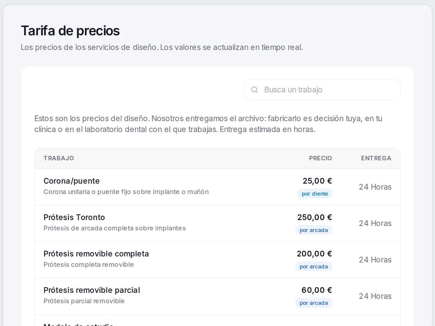The height and width of the screenshot is (326, 435).
Task: Select the 'Tarifa de precios' heading
Action: click(x=70, y=31)
